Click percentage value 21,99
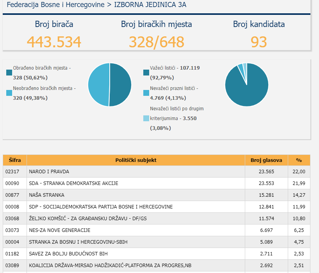This screenshot has width=319, height=273. pyautogui.click(x=299, y=183)
